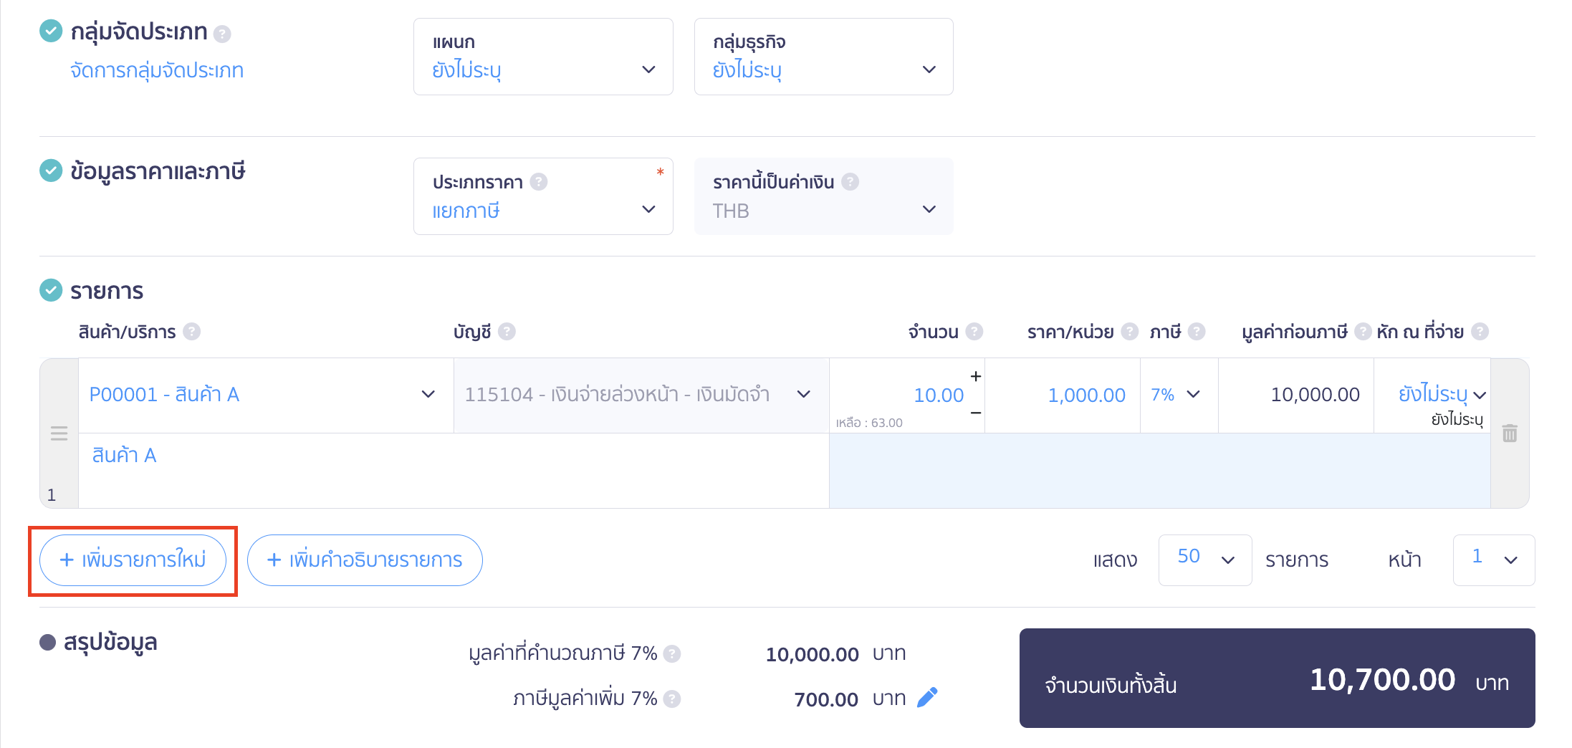This screenshot has width=1572, height=748.
Task: Open the แผนก dropdown
Action: tap(543, 57)
